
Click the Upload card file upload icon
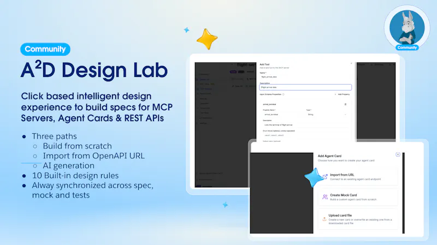[324, 219]
